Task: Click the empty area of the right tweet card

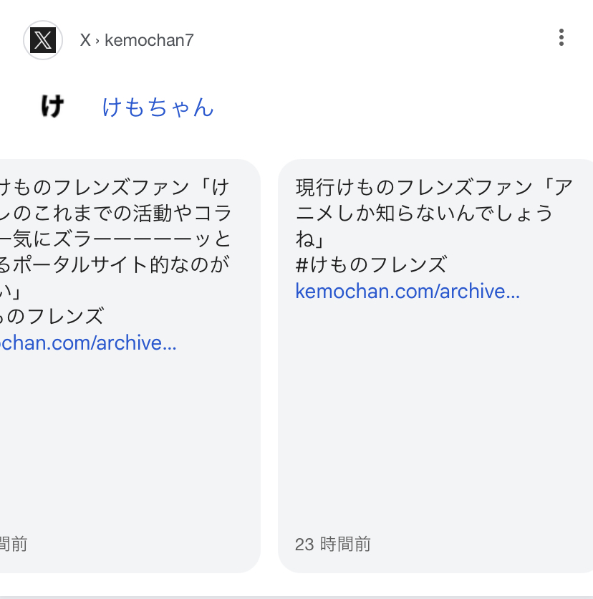Action: [435, 416]
